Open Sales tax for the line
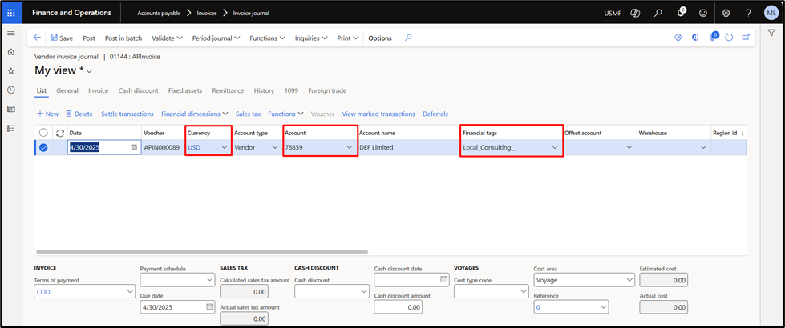Image resolution: width=785 pixels, height=328 pixels. click(249, 114)
